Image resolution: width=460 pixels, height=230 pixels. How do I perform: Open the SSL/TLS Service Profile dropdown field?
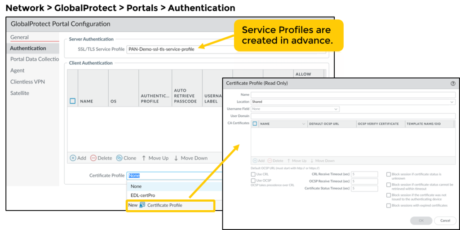tap(226, 49)
